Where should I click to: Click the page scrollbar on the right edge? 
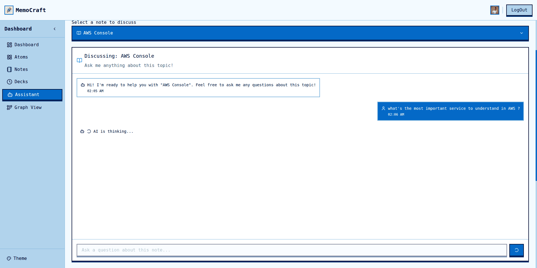pyautogui.click(x=536, y=115)
